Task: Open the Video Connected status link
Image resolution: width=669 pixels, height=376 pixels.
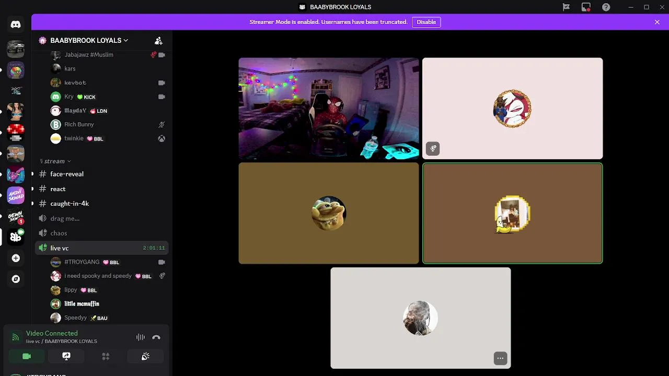Action: tap(52, 333)
